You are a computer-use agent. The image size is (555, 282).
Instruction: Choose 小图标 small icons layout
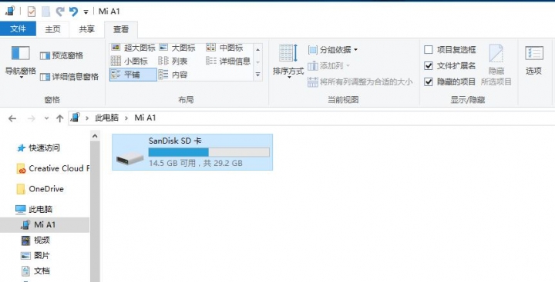129,61
